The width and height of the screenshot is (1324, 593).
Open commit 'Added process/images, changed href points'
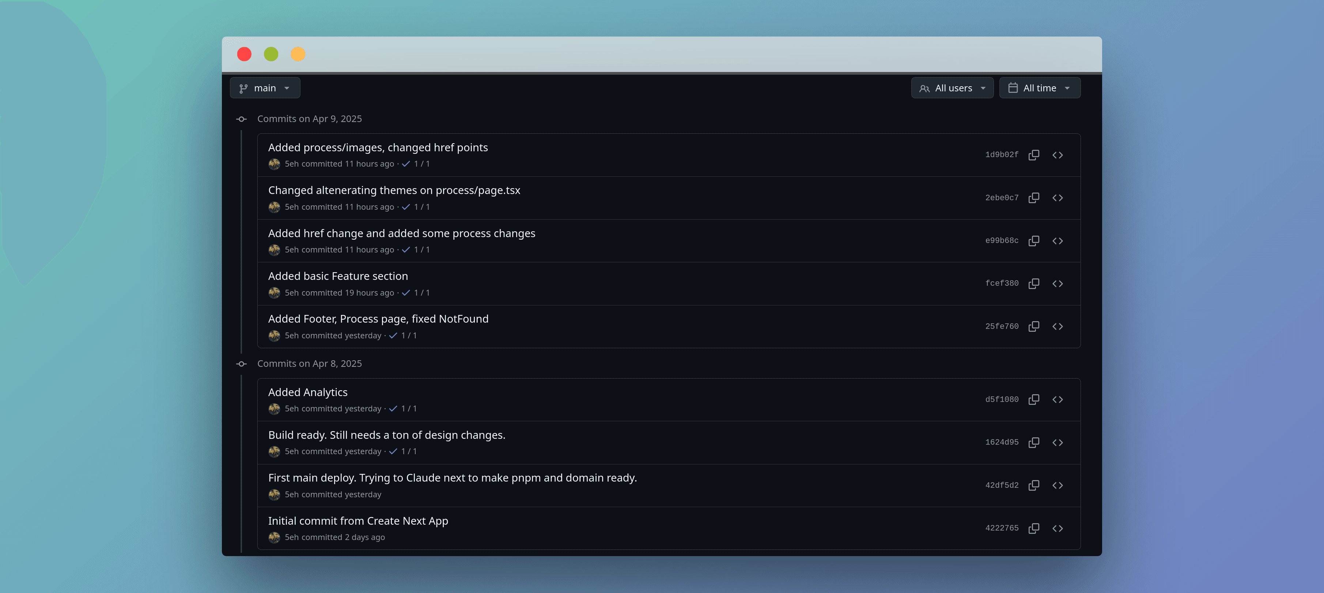[x=378, y=148]
